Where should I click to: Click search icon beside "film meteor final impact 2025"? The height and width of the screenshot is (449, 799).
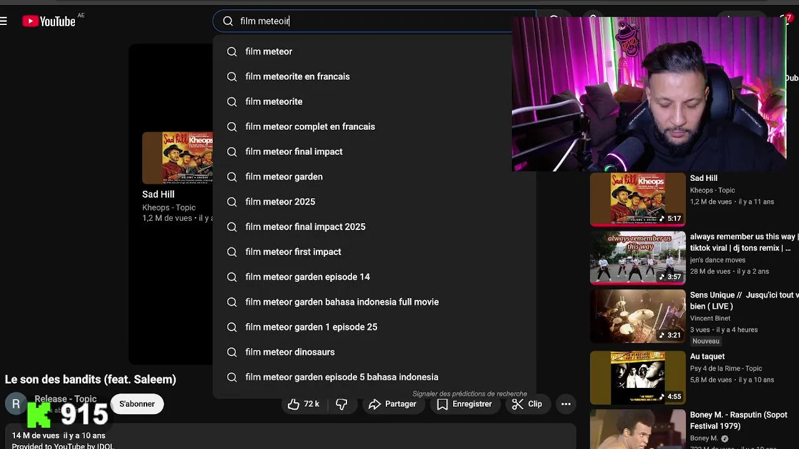(232, 226)
